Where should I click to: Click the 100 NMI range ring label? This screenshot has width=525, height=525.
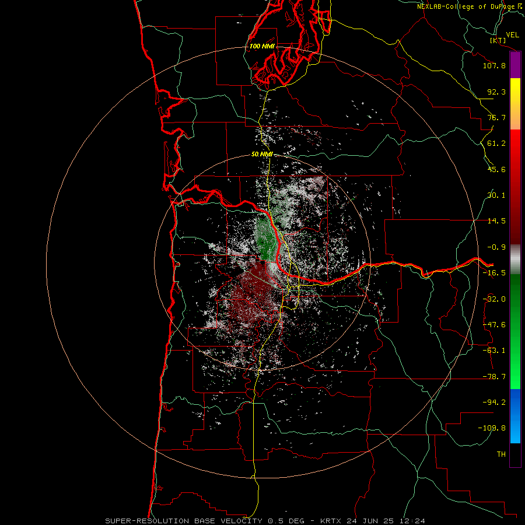[262, 46]
